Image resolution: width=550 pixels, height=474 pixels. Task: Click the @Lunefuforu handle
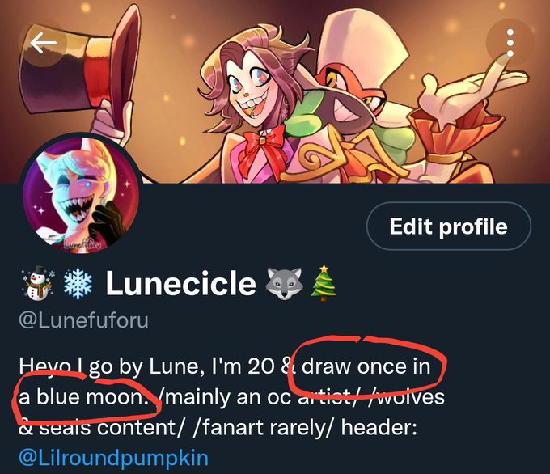pyautogui.click(x=84, y=320)
